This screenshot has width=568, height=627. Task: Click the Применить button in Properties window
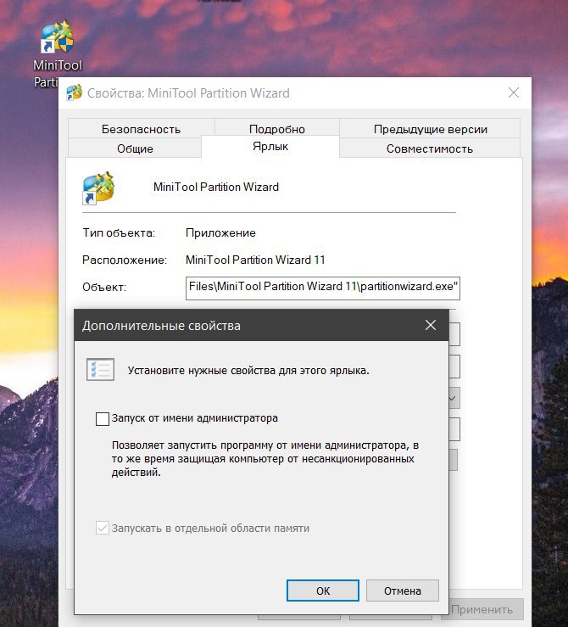click(x=482, y=609)
